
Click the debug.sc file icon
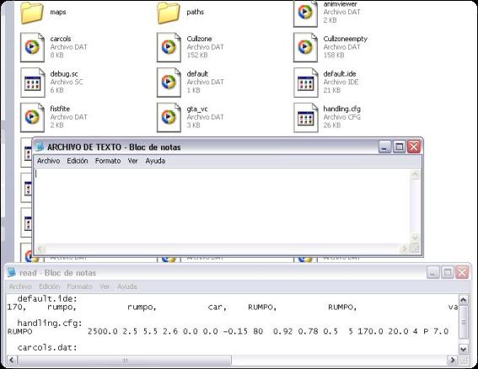coord(32,83)
